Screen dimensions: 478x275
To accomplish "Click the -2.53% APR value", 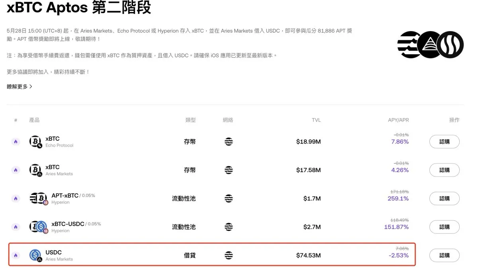I will tap(399, 255).
